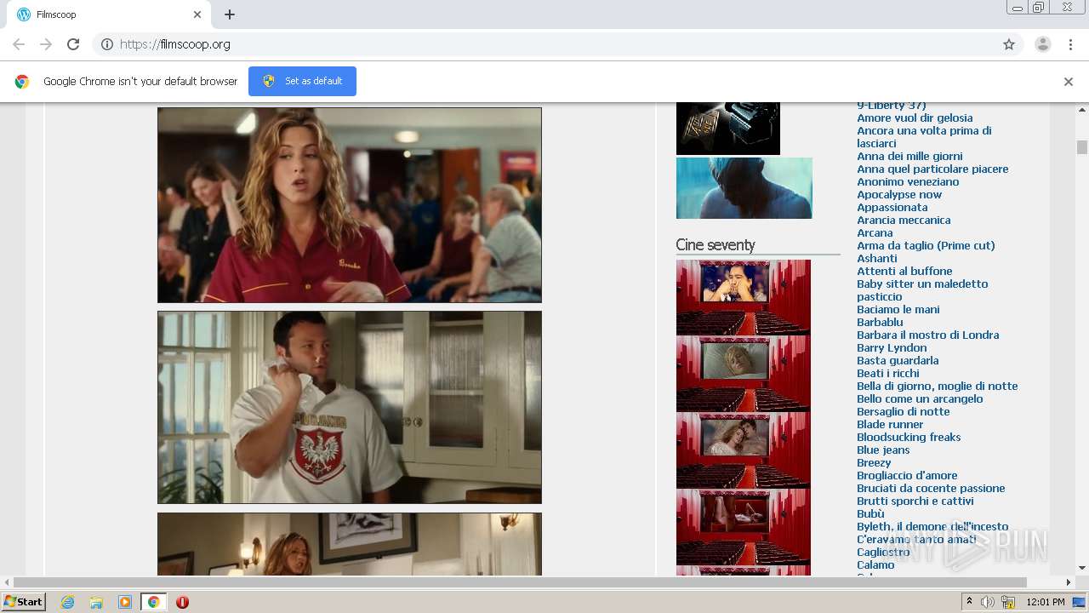Open the Bloodsucking freaks link
Viewport: 1089px width, 613px height.
[x=909, y=438]
